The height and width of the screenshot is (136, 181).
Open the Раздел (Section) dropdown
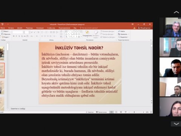click(5, 37)
